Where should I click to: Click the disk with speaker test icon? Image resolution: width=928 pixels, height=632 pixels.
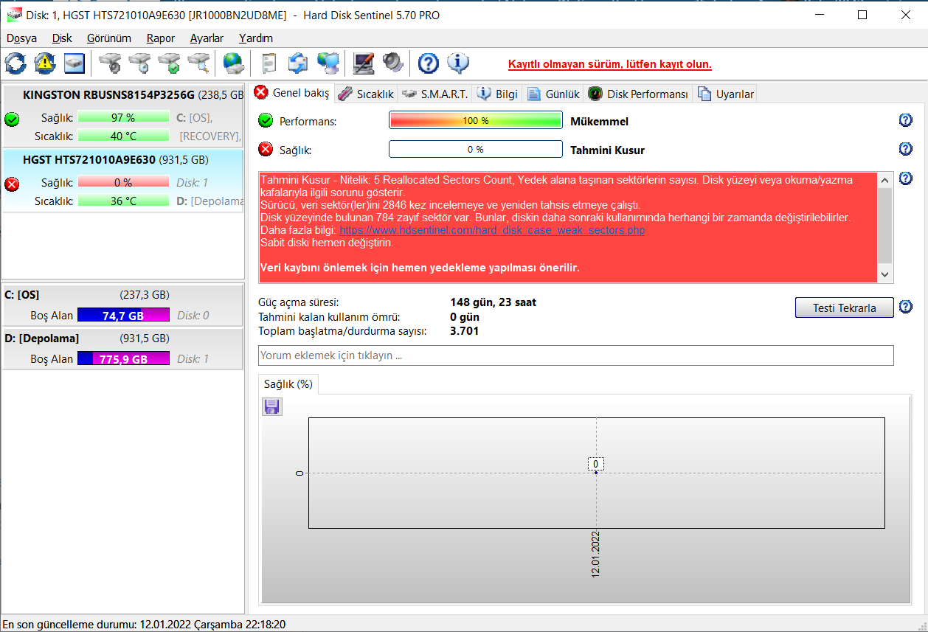point(110,63)
